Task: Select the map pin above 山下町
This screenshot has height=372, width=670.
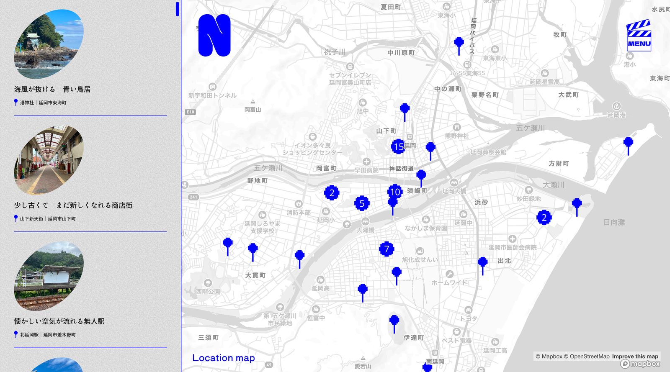Action: click(x=405, y=112)
